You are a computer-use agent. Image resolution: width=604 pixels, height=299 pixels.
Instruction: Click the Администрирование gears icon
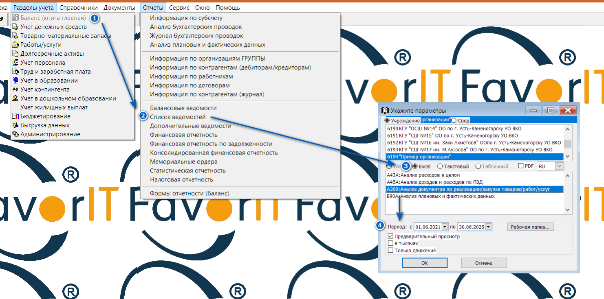[16, 134]
